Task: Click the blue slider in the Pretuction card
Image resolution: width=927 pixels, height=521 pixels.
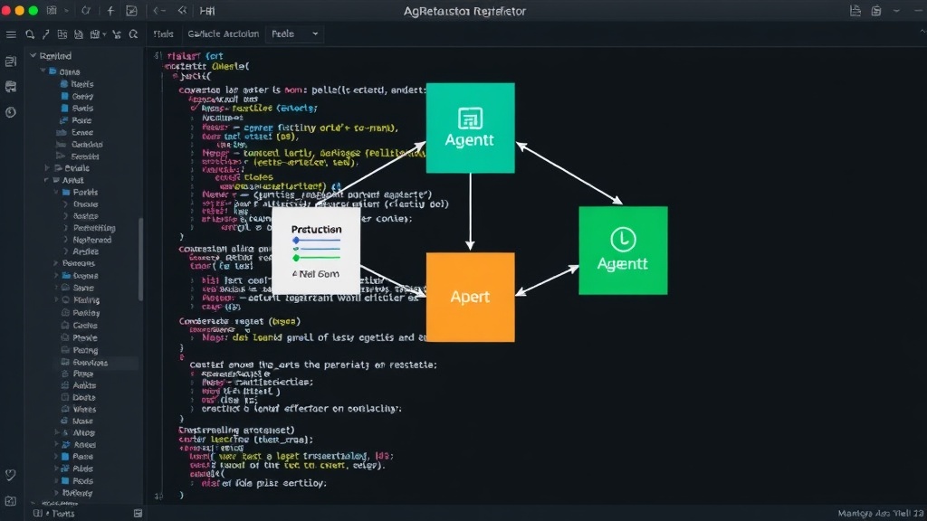Action: tap(316, 241)
